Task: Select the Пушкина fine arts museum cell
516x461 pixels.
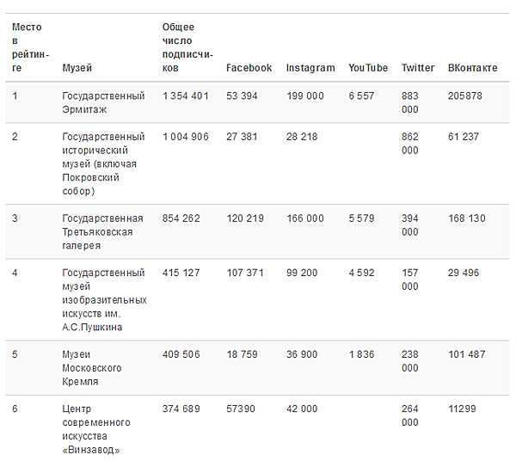Action: (104, 299)
